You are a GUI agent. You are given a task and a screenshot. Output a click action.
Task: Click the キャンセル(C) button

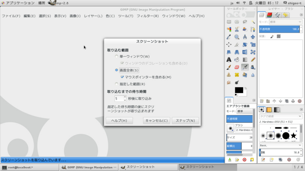click(156, 120)
